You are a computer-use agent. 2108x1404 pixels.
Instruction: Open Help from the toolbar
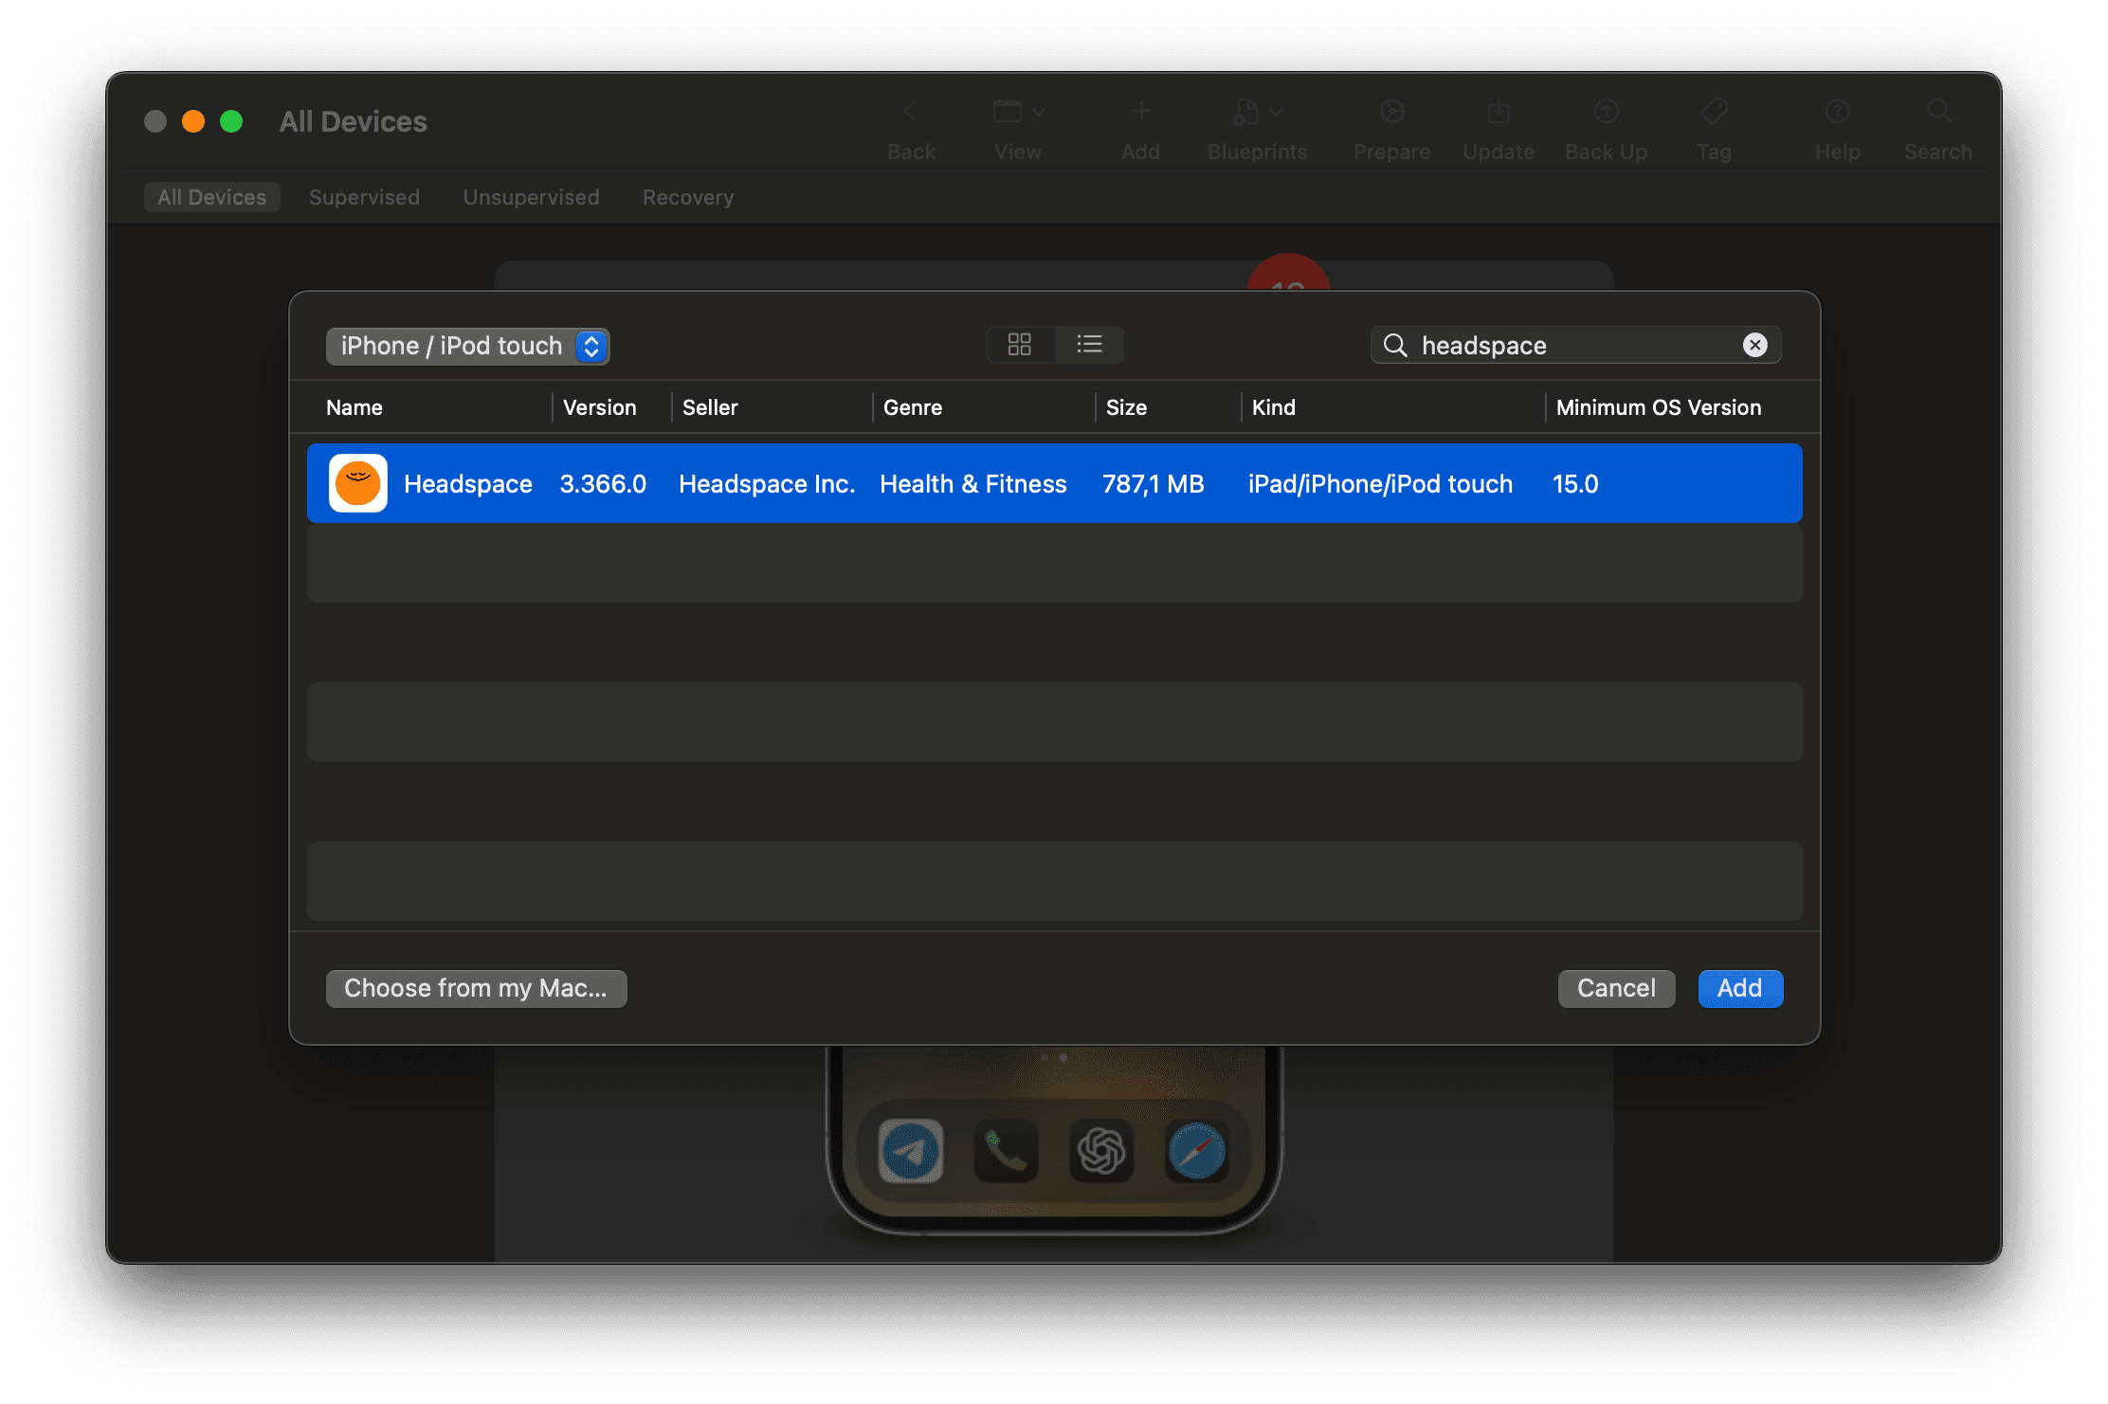[x=1838, y=112]
